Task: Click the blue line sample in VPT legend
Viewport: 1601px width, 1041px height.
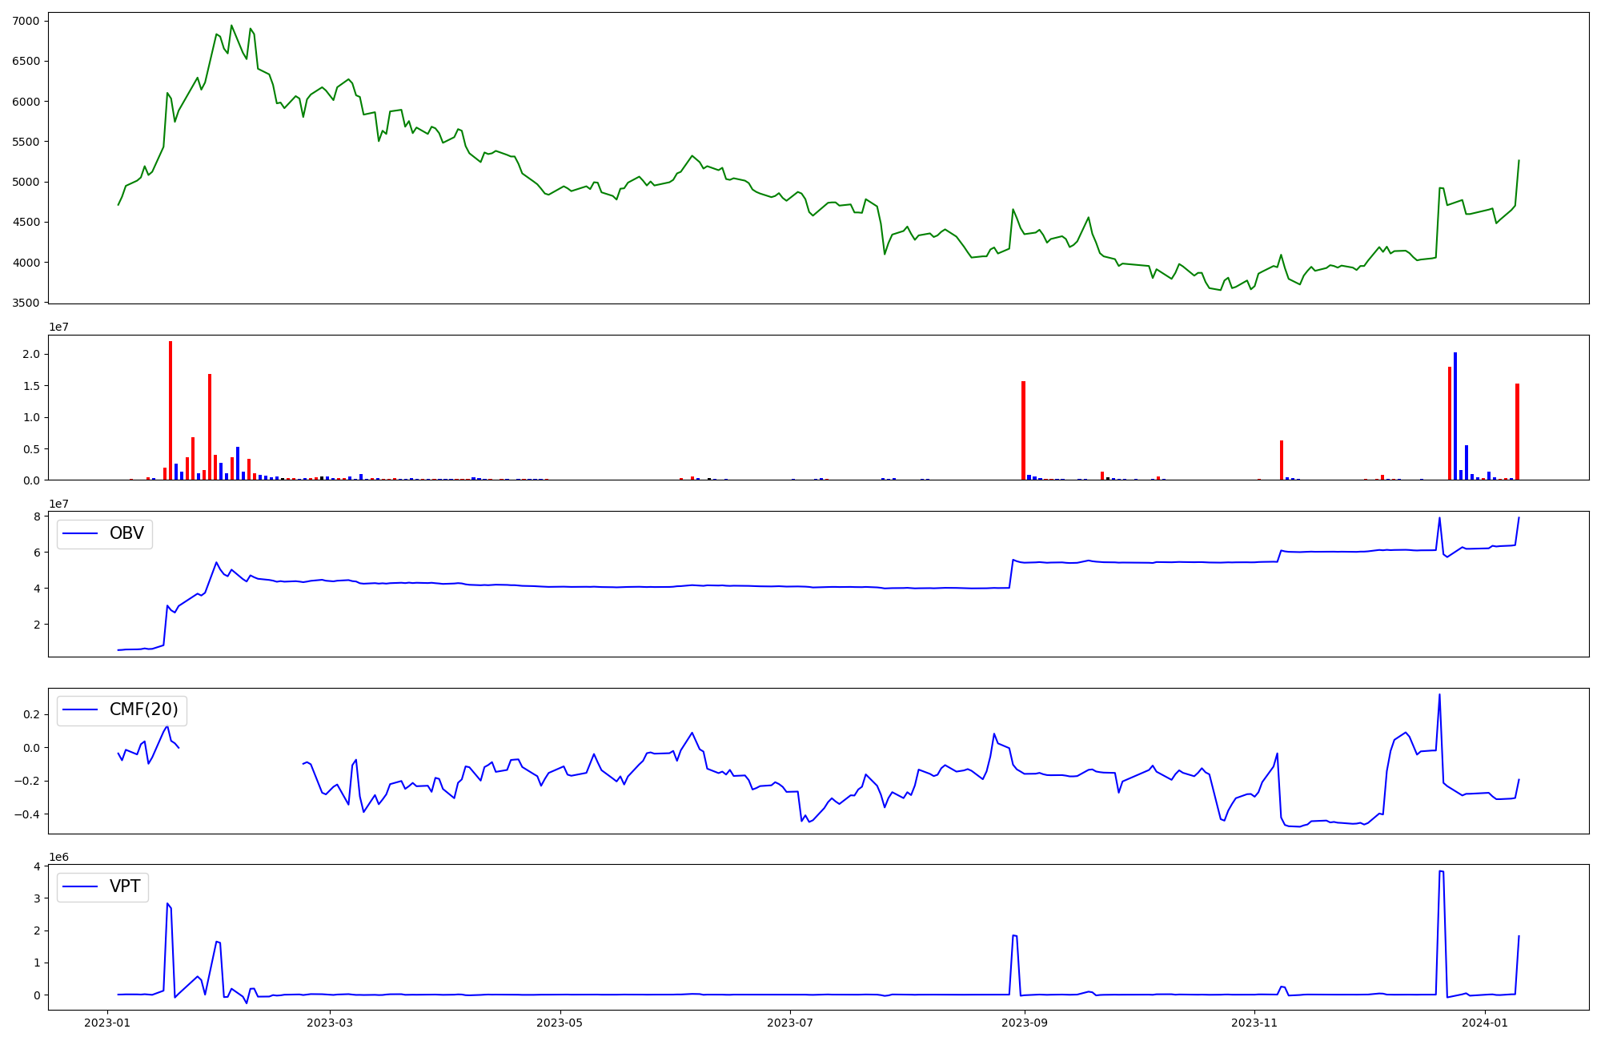Action: [80, 886]
